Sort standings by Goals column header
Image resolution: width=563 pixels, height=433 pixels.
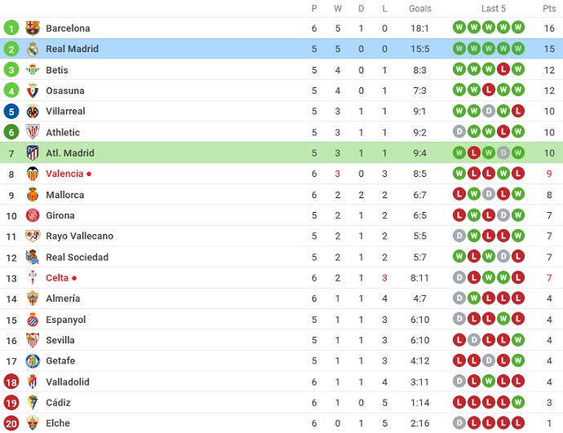(x=420, y=8)
